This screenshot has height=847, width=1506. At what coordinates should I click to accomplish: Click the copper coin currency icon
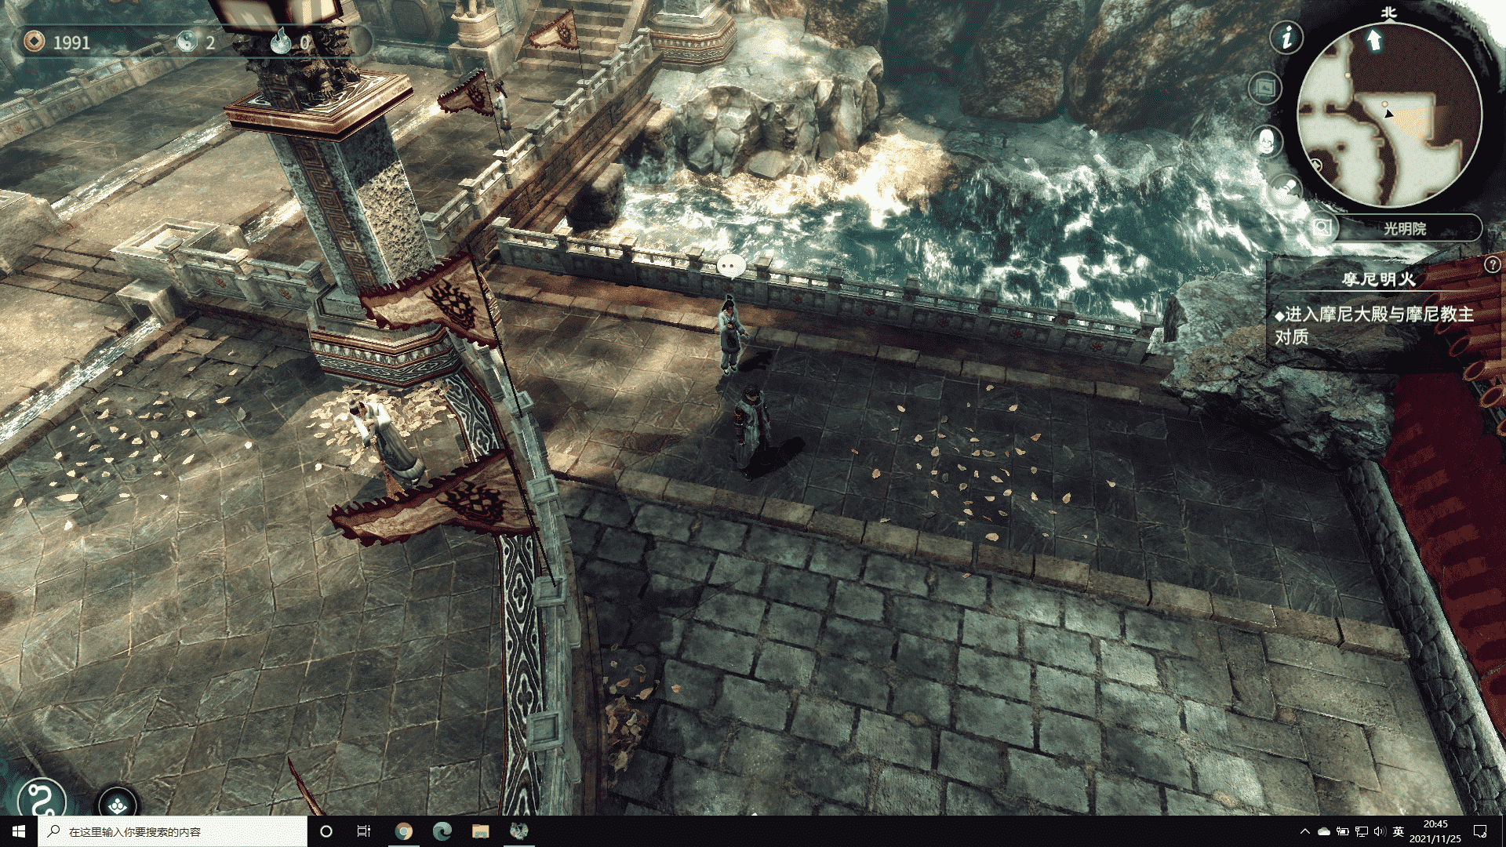point(34,42)
